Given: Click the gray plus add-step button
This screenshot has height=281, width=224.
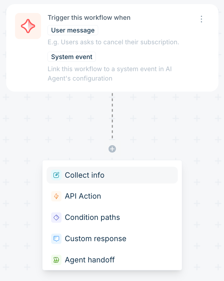Looking at the screenshot, I should [x=112, y=149].
